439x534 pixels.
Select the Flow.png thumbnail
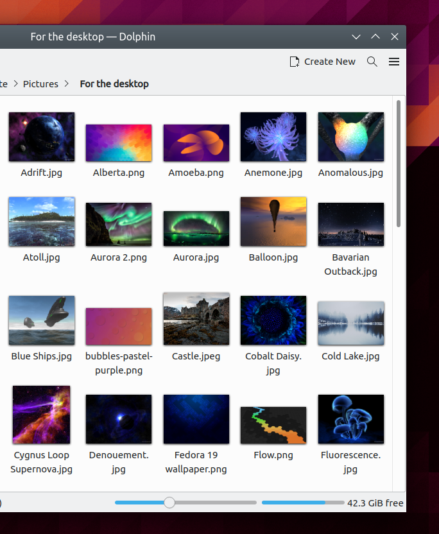(273, 425)
